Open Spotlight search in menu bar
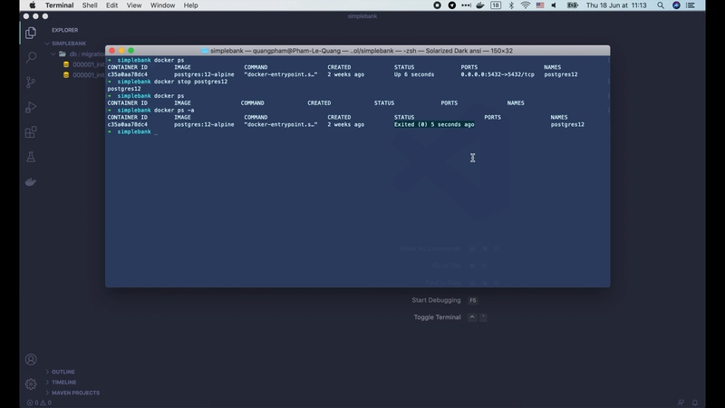 [x=661, y=5]
